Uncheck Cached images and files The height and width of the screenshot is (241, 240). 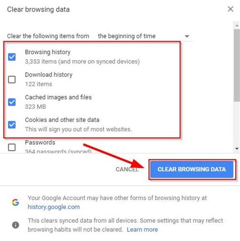12,102
